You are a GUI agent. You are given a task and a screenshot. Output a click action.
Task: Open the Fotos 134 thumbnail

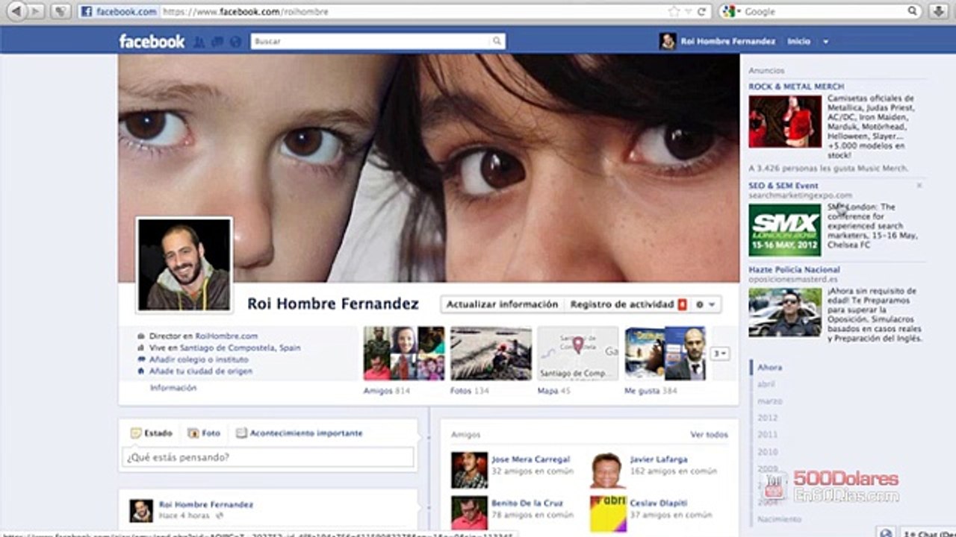click(491, 354)
